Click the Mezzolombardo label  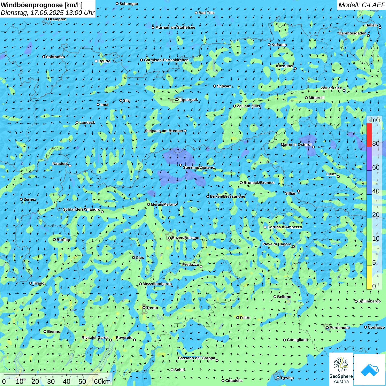pyautogui.click(x=157, y=284)
